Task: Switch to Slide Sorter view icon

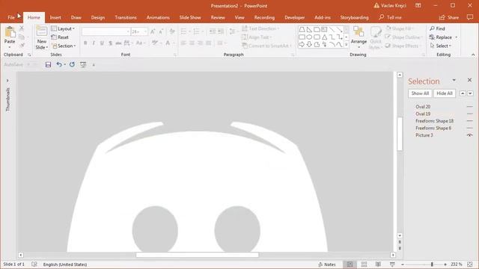Action: pyautogui.click(x=364, y=265)
